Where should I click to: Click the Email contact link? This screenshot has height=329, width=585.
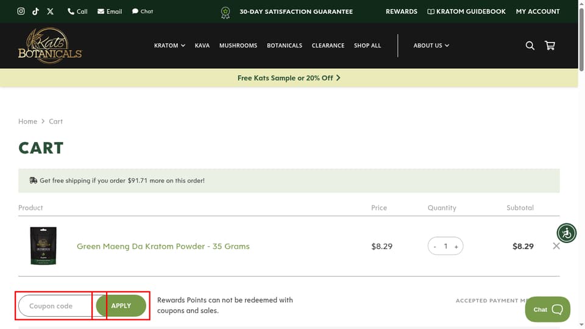click(110, 11)
